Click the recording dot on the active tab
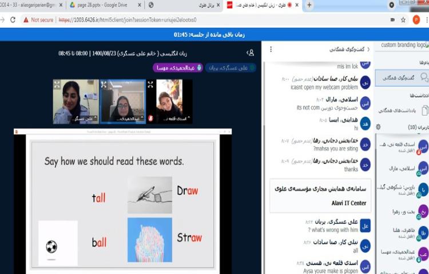This screenshot has height=274, width=429. (289, 5)
